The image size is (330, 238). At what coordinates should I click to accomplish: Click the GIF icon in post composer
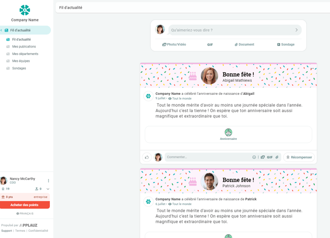210,45
